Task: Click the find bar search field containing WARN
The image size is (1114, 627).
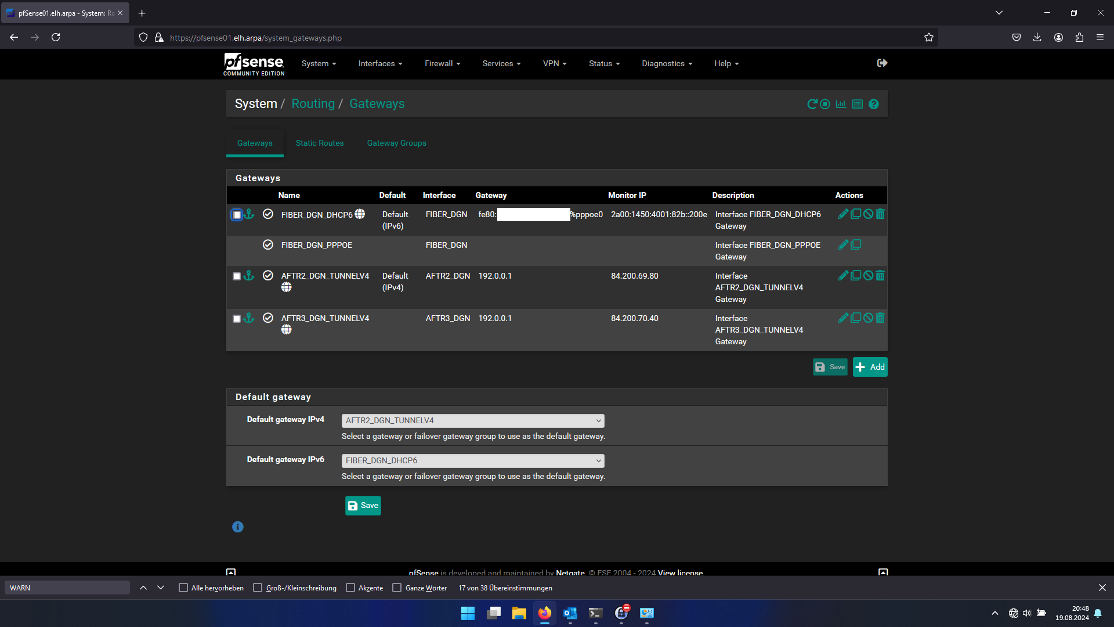Action: pyautogui.click(x=67, y=588)
